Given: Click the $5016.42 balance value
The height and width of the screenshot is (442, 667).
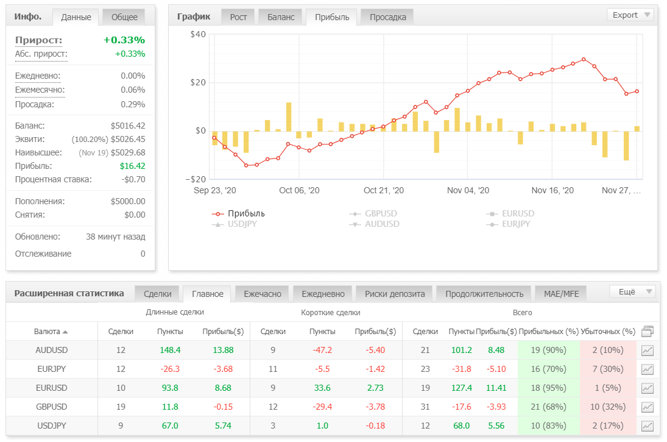Looking at the screenshot, I should pyautogui.click(x=128, y=126).
